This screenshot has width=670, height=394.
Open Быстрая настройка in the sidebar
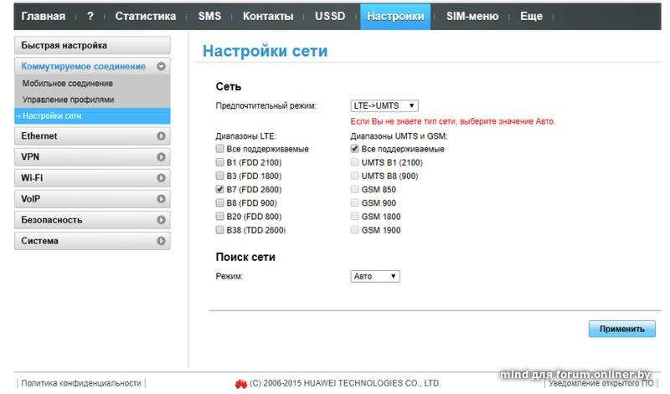92,45
